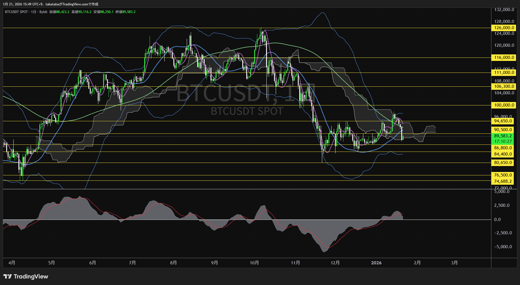Select the Bybit exchange label
The height and width of the screenshot is (285, 520).
pos(43,12)
